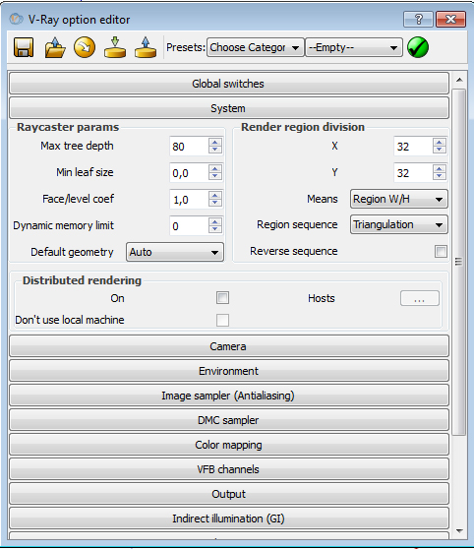
Task: Enable the Reverse sequence checkbox
Action: 441,252
